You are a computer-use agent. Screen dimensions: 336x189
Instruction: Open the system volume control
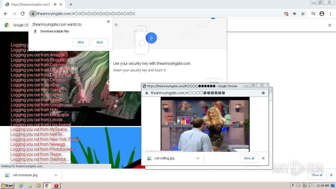(x=298, y=186)
